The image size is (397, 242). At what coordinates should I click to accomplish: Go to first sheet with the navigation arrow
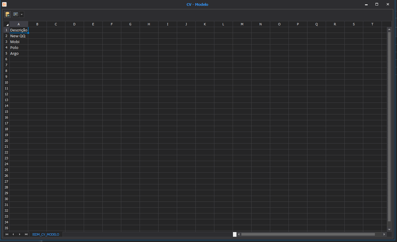point(7,235)
